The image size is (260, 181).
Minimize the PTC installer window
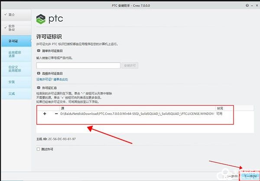pyautogui.click(x=252, y=6)
